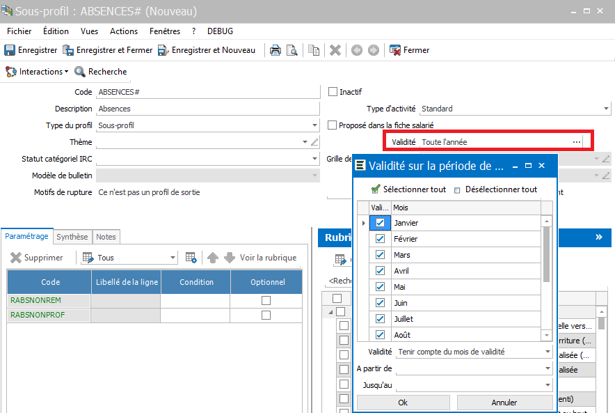
Task: Click the grid settings icon near arrows
Action: click(191, 258)
